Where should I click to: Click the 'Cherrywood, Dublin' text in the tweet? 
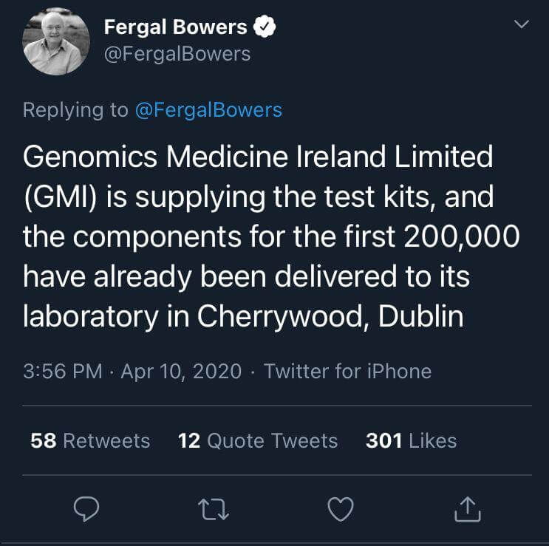click(330, 316)
